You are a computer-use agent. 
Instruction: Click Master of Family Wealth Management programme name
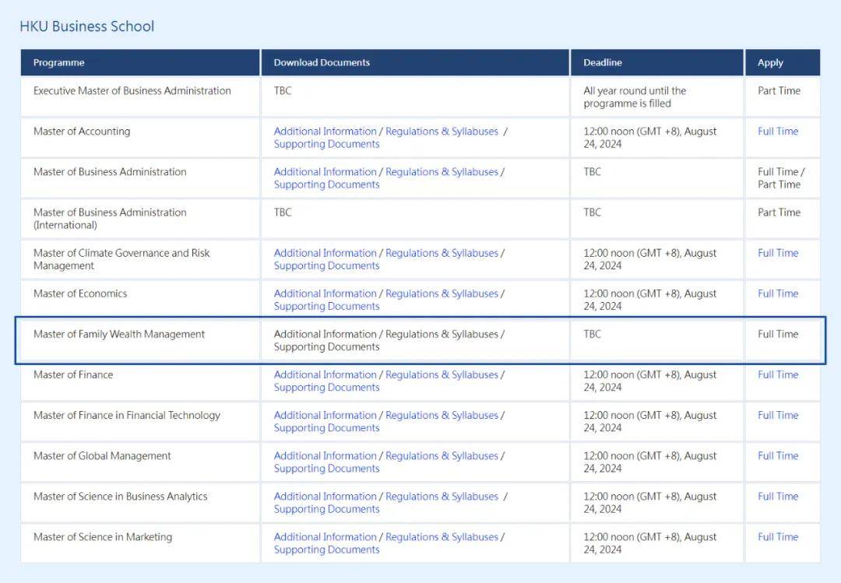[119, 334]
